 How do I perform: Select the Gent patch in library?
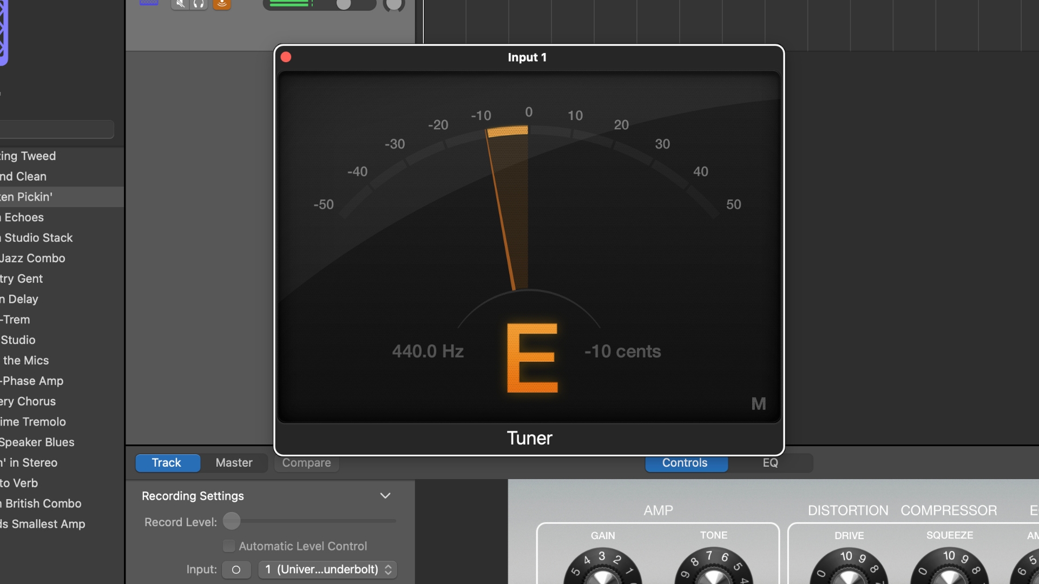[x=62, y=279]
